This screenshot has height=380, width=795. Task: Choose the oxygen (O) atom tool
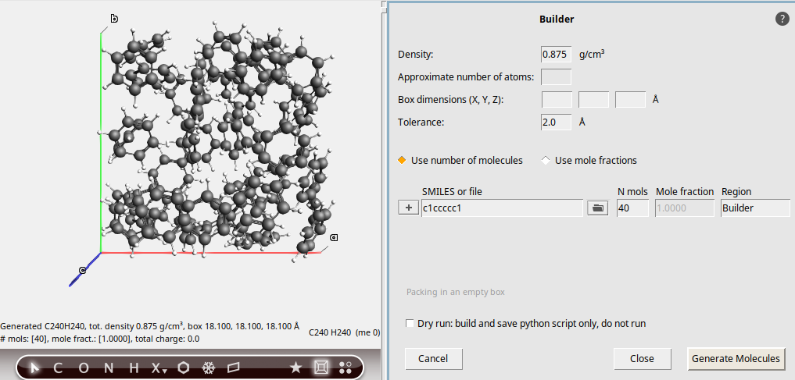(83, 368)
